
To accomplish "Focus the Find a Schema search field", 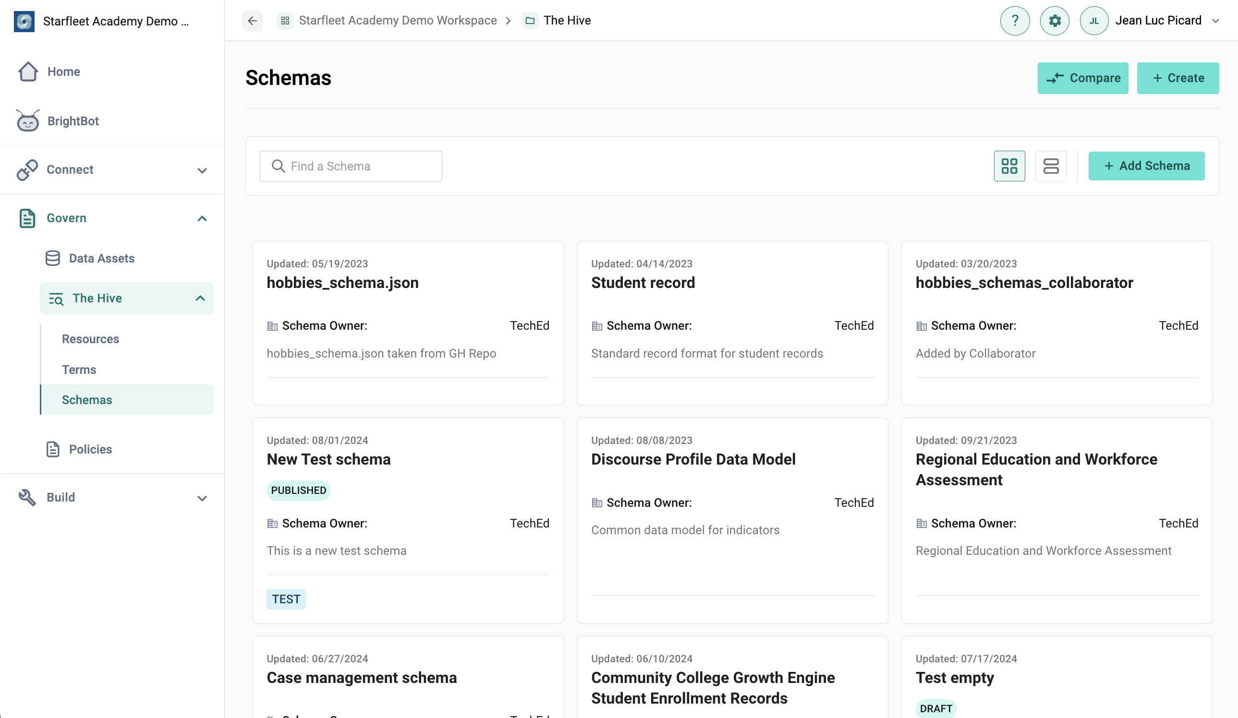I will (351, 166).
